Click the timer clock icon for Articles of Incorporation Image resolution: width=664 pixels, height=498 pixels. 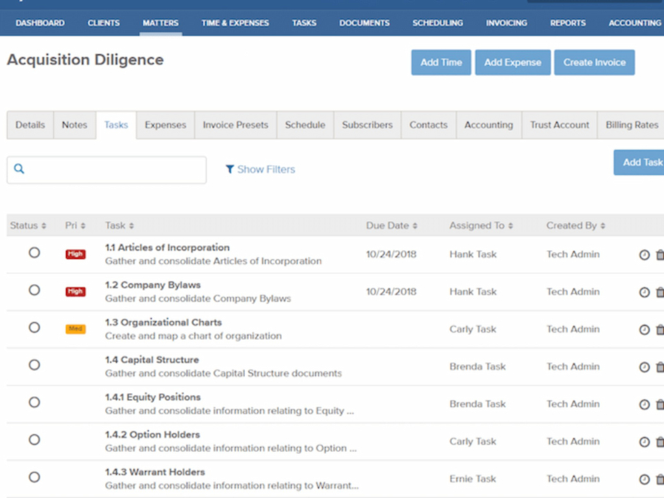[644, 255]
